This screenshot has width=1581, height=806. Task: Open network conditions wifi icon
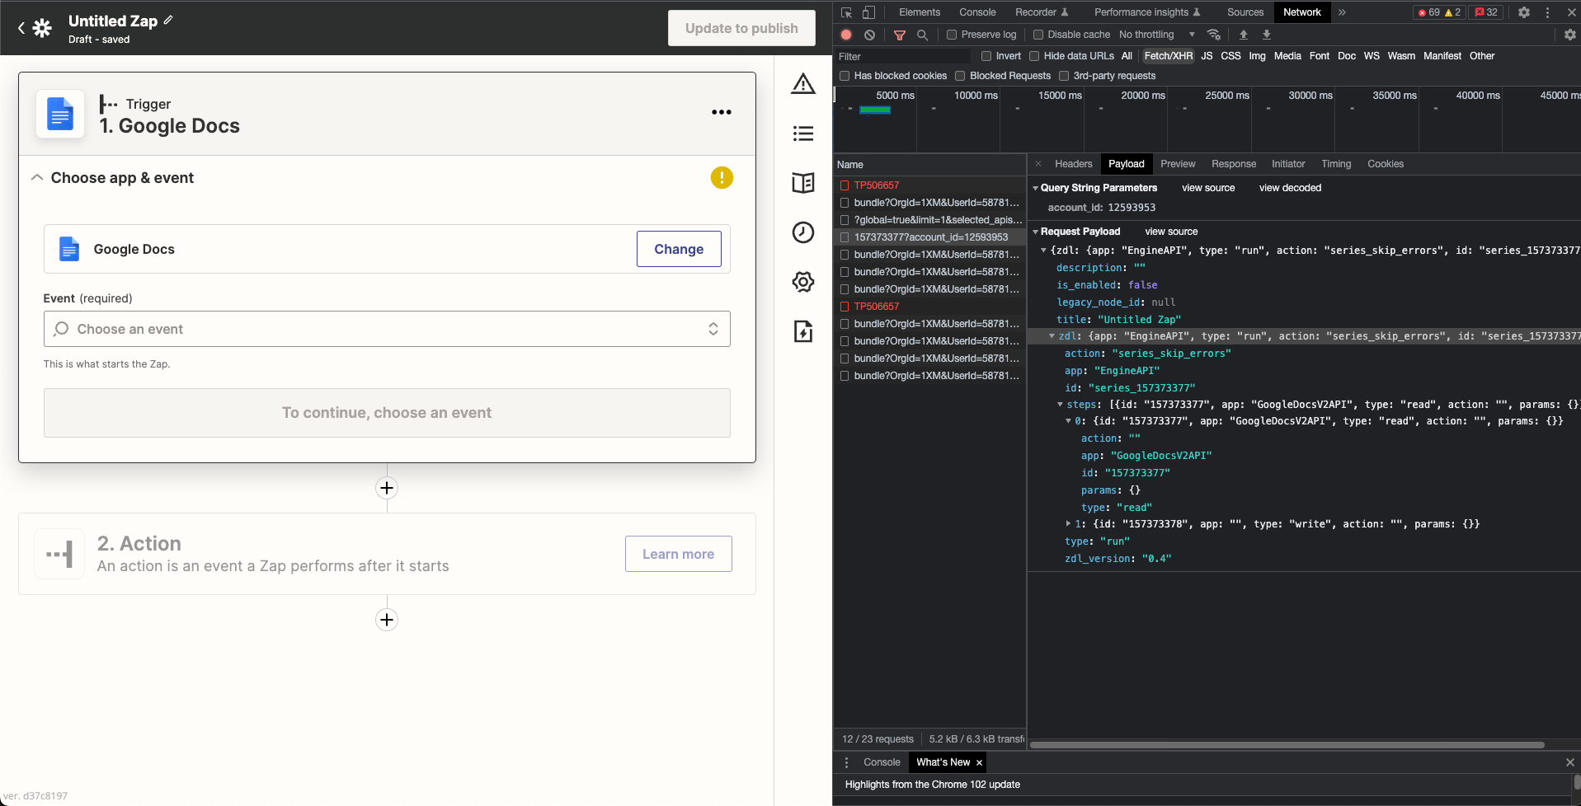(x=1214, y=35)
